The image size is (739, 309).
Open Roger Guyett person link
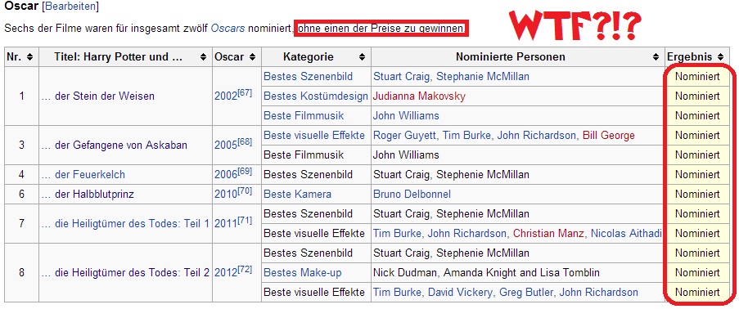coord(404,136)
